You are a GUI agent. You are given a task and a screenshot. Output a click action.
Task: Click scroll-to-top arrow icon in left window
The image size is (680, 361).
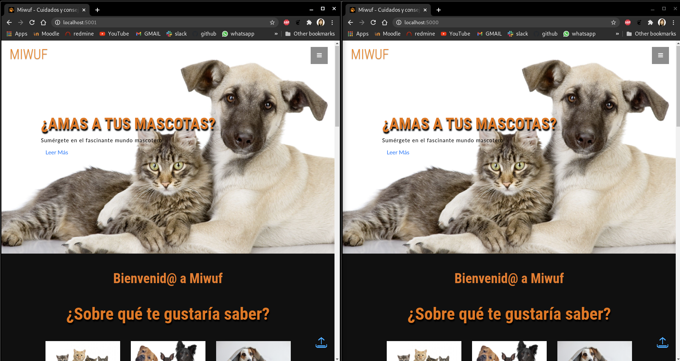[x=321, y=342]
